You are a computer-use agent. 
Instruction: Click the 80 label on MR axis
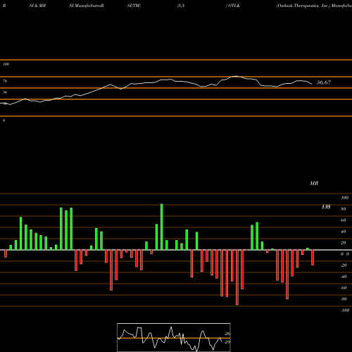point(344,209)
